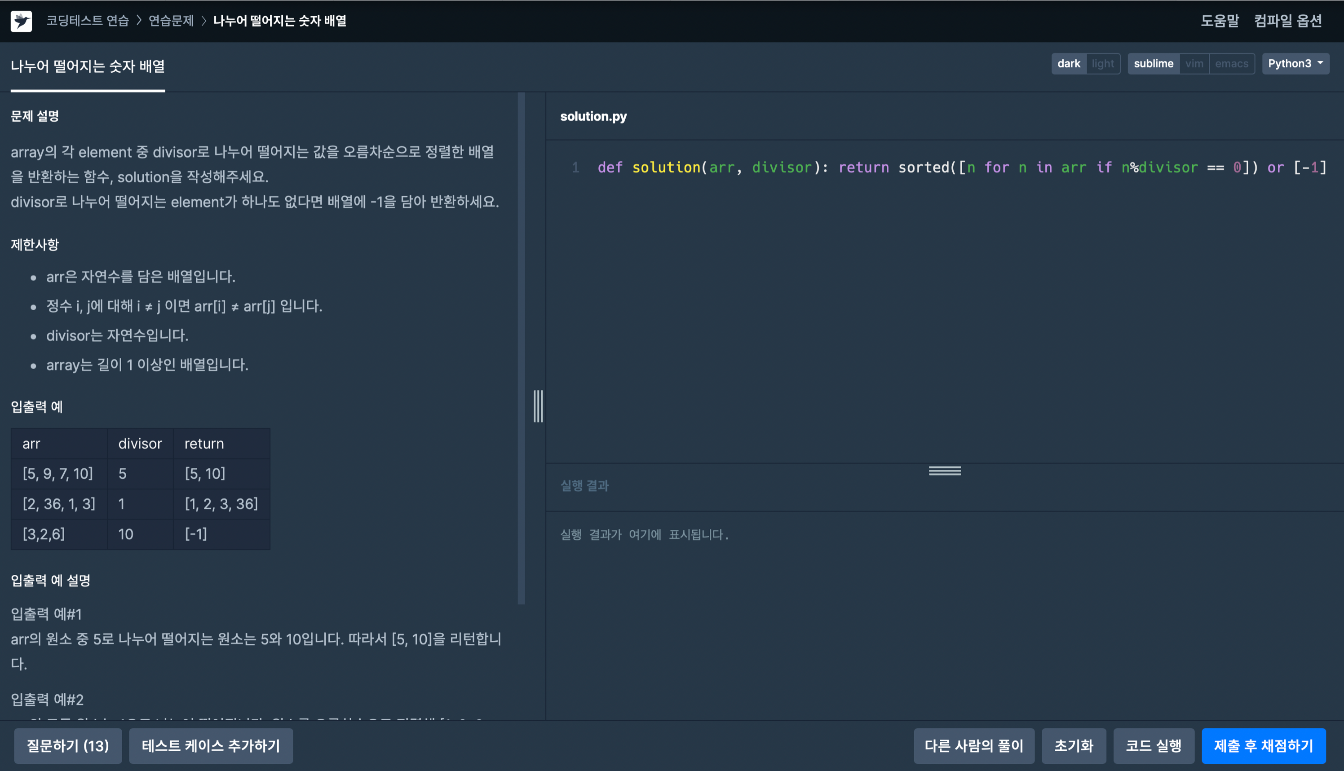
Task: View 다른 사람의 풀이
Action: click(x=973, y=745)
